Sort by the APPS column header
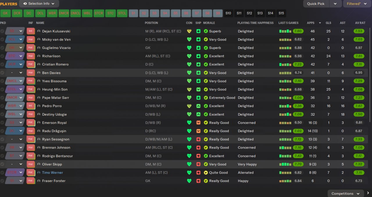 pyautogui.click(x=311, y=23)
